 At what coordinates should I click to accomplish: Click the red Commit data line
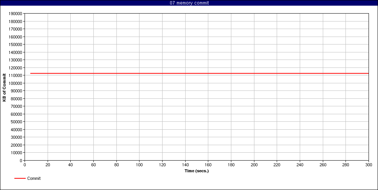199,74
